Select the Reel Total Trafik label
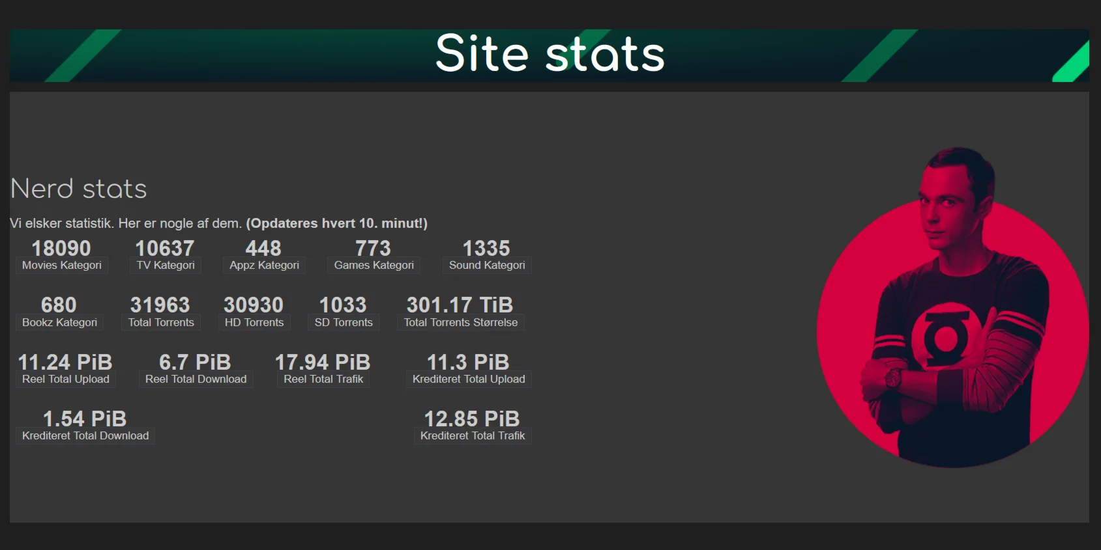 [323, 379]
